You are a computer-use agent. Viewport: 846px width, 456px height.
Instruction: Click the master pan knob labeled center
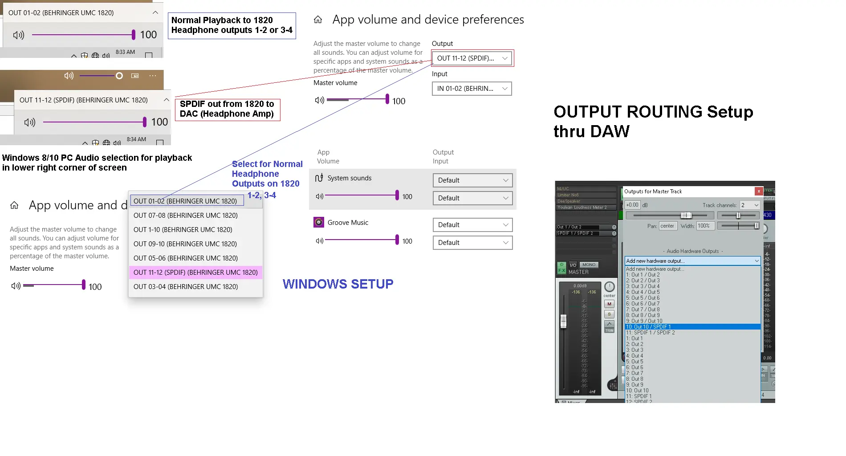(x=609, y=287)
